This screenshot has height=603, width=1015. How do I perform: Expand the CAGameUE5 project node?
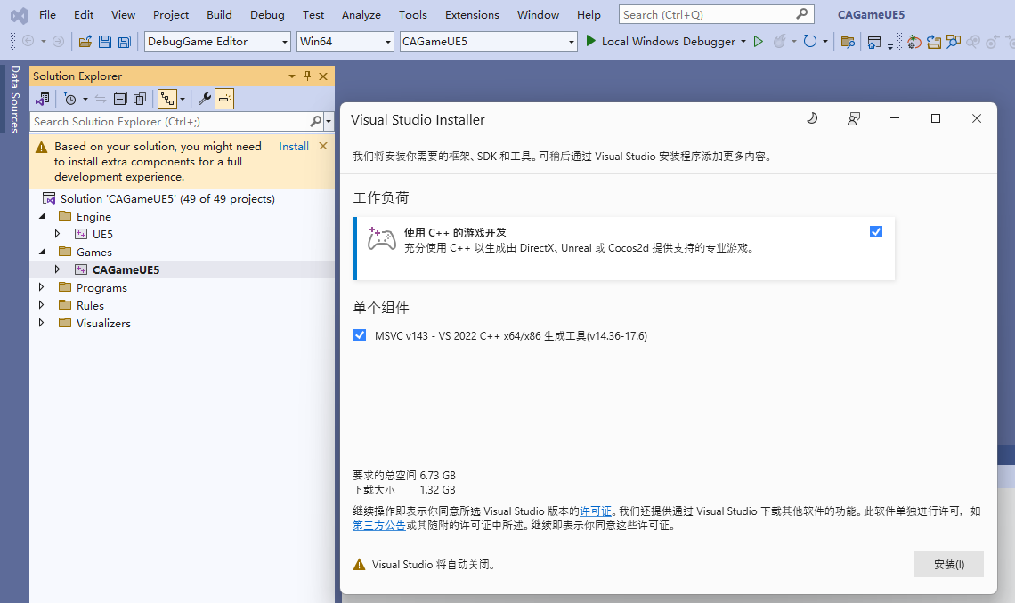(x=57, y=269)
